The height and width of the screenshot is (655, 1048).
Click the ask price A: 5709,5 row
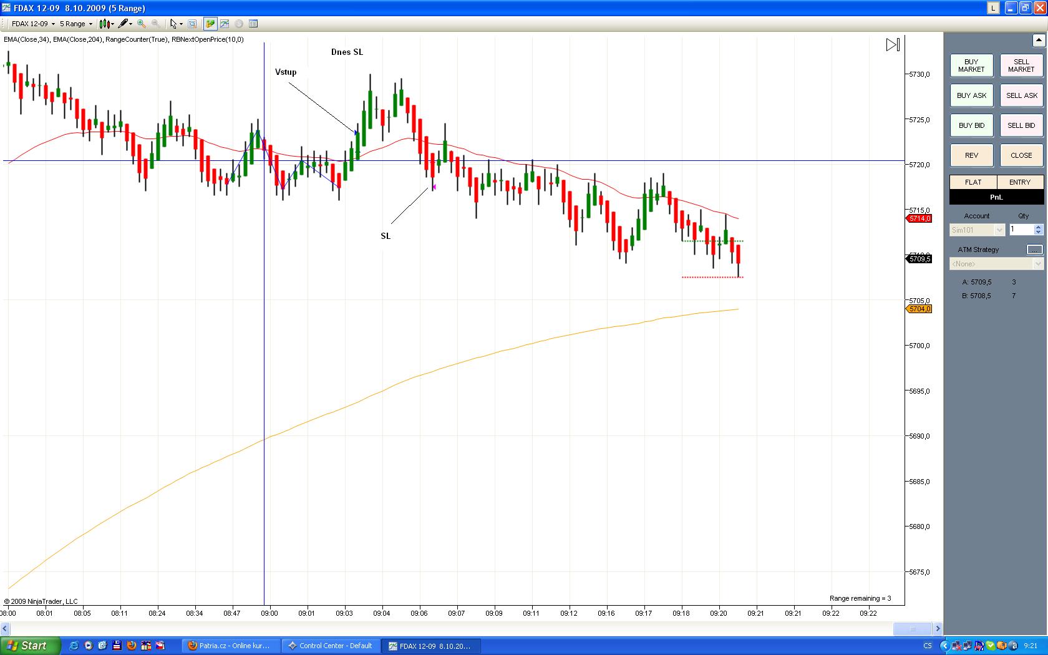(x=989, y=282)
